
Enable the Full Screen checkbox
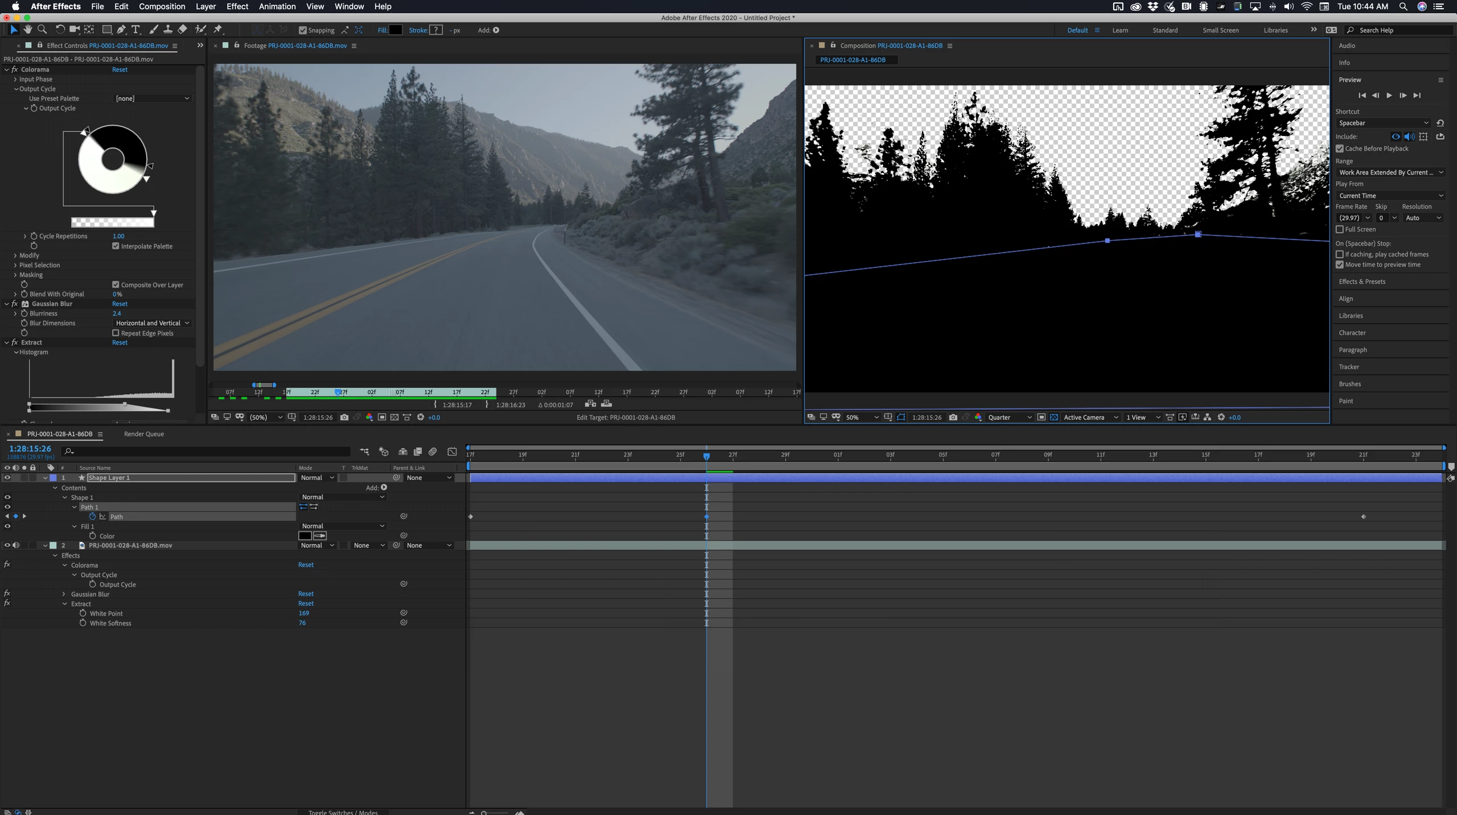point(1340,230)
